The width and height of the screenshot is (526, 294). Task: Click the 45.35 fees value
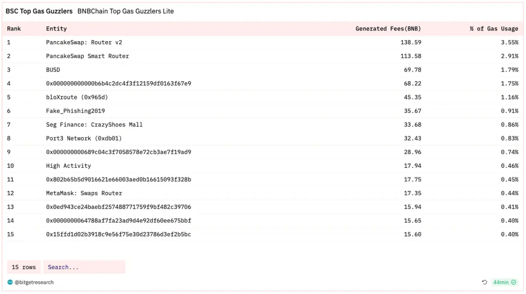(x=412, y=97)
